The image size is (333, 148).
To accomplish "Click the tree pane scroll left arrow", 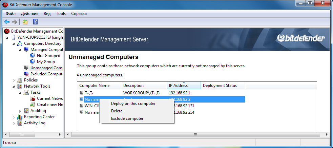I will tap(6, 134).
